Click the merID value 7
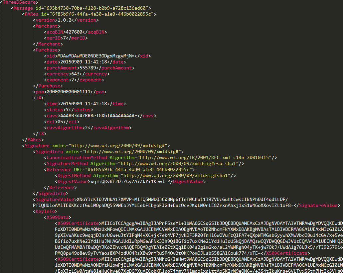 [x=65, y=38]
